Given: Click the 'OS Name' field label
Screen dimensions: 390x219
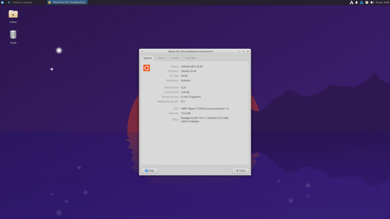Looking at the screenshot, I should [173, 71].
